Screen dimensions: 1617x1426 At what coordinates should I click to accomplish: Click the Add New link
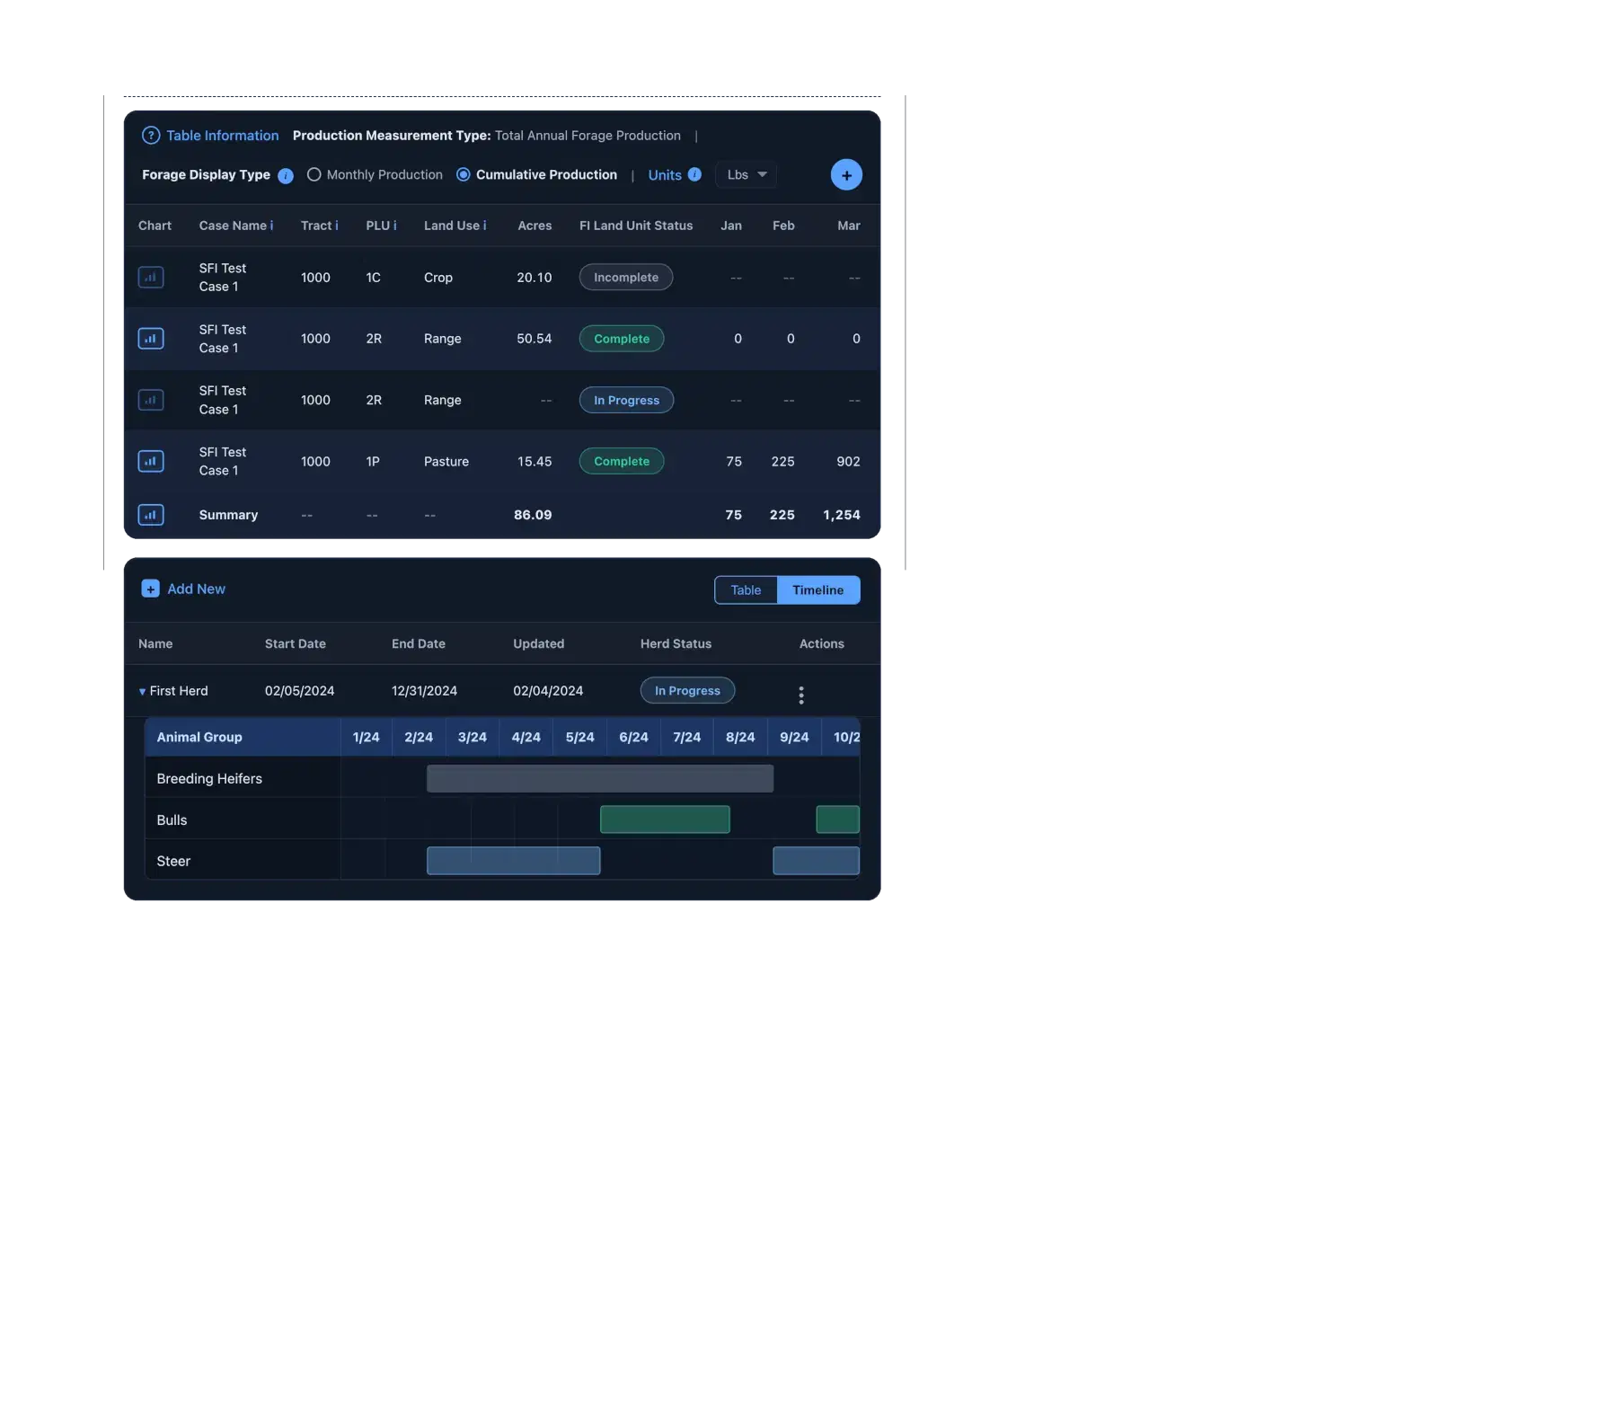[x=197, y=589]
